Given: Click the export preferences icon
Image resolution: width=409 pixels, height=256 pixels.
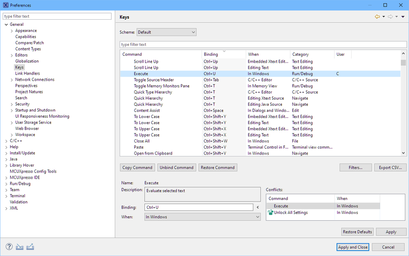Looking at the screenshot, I should click(x=30, y=247).
